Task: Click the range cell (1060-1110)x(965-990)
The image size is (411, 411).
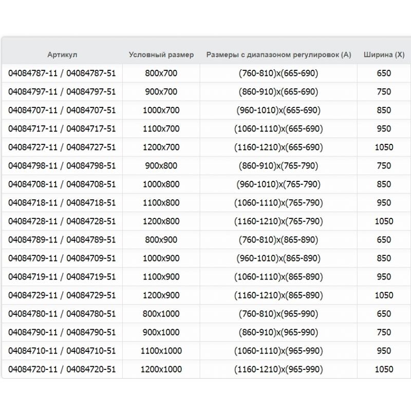Action: coord(278,351)
